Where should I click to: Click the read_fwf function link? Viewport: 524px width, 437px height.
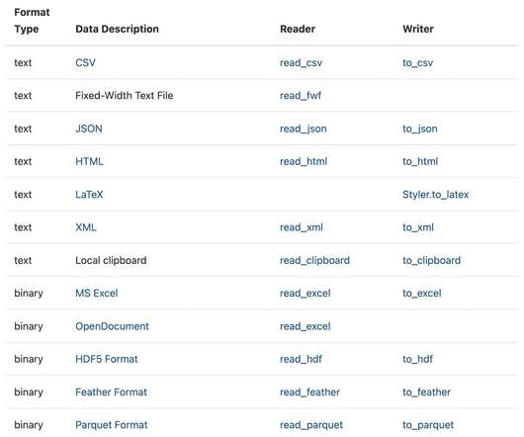point(301,96)
